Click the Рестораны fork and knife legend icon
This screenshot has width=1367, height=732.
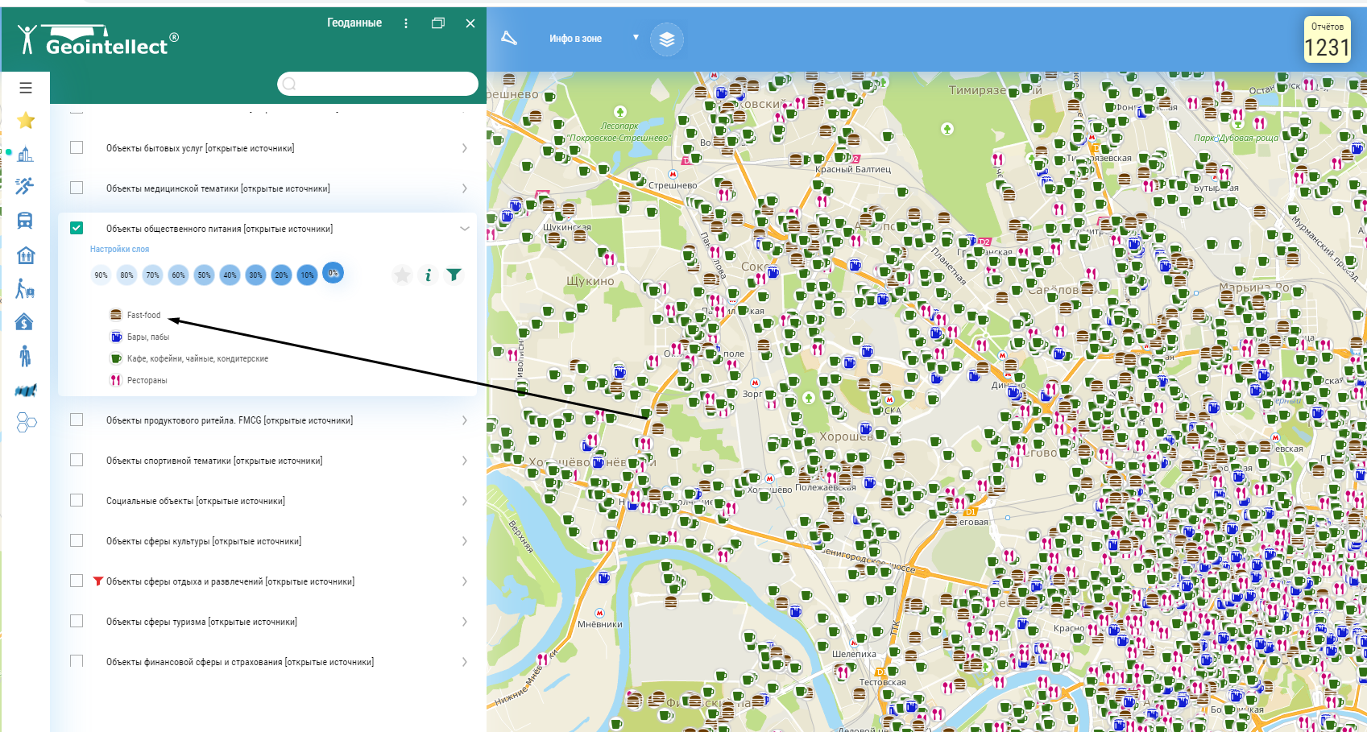[116, 380]
